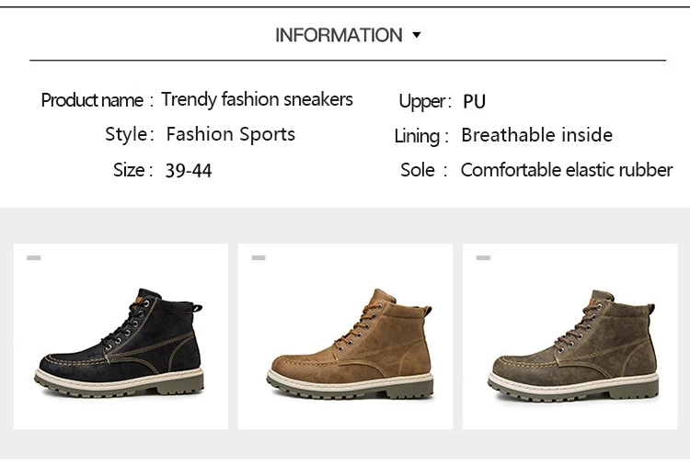Select the tan brown boot image
Image resolution: width=690 pixels, height=465 pixels.
click(345, 336)
